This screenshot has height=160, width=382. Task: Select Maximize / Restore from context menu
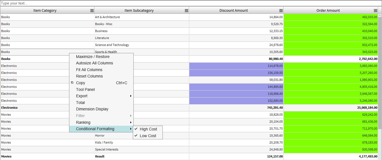coord(93,57)
